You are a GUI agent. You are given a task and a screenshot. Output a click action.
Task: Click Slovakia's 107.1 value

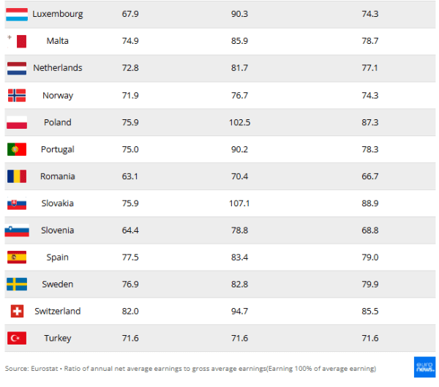239,203
